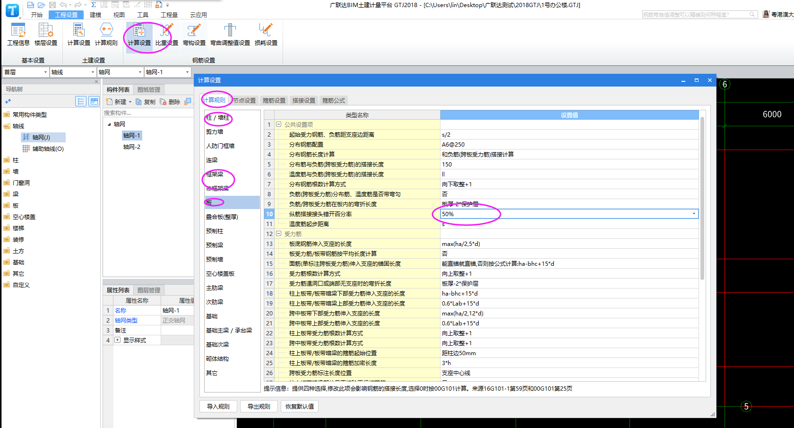This screenshot has height=428, width=794.
Task: Click the search magnifier icon in top search box
Action: tap(752, 15)
